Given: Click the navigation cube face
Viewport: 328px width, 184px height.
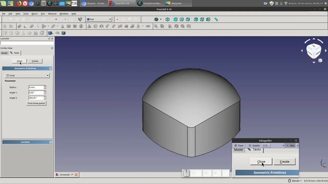Looking at the screenshot, I should (314, 51).
